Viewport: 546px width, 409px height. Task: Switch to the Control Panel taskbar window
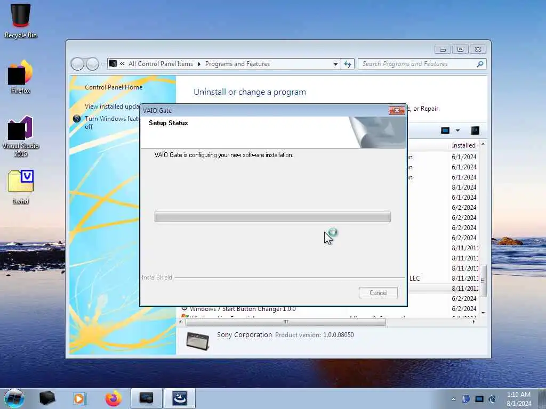point(146,398)
